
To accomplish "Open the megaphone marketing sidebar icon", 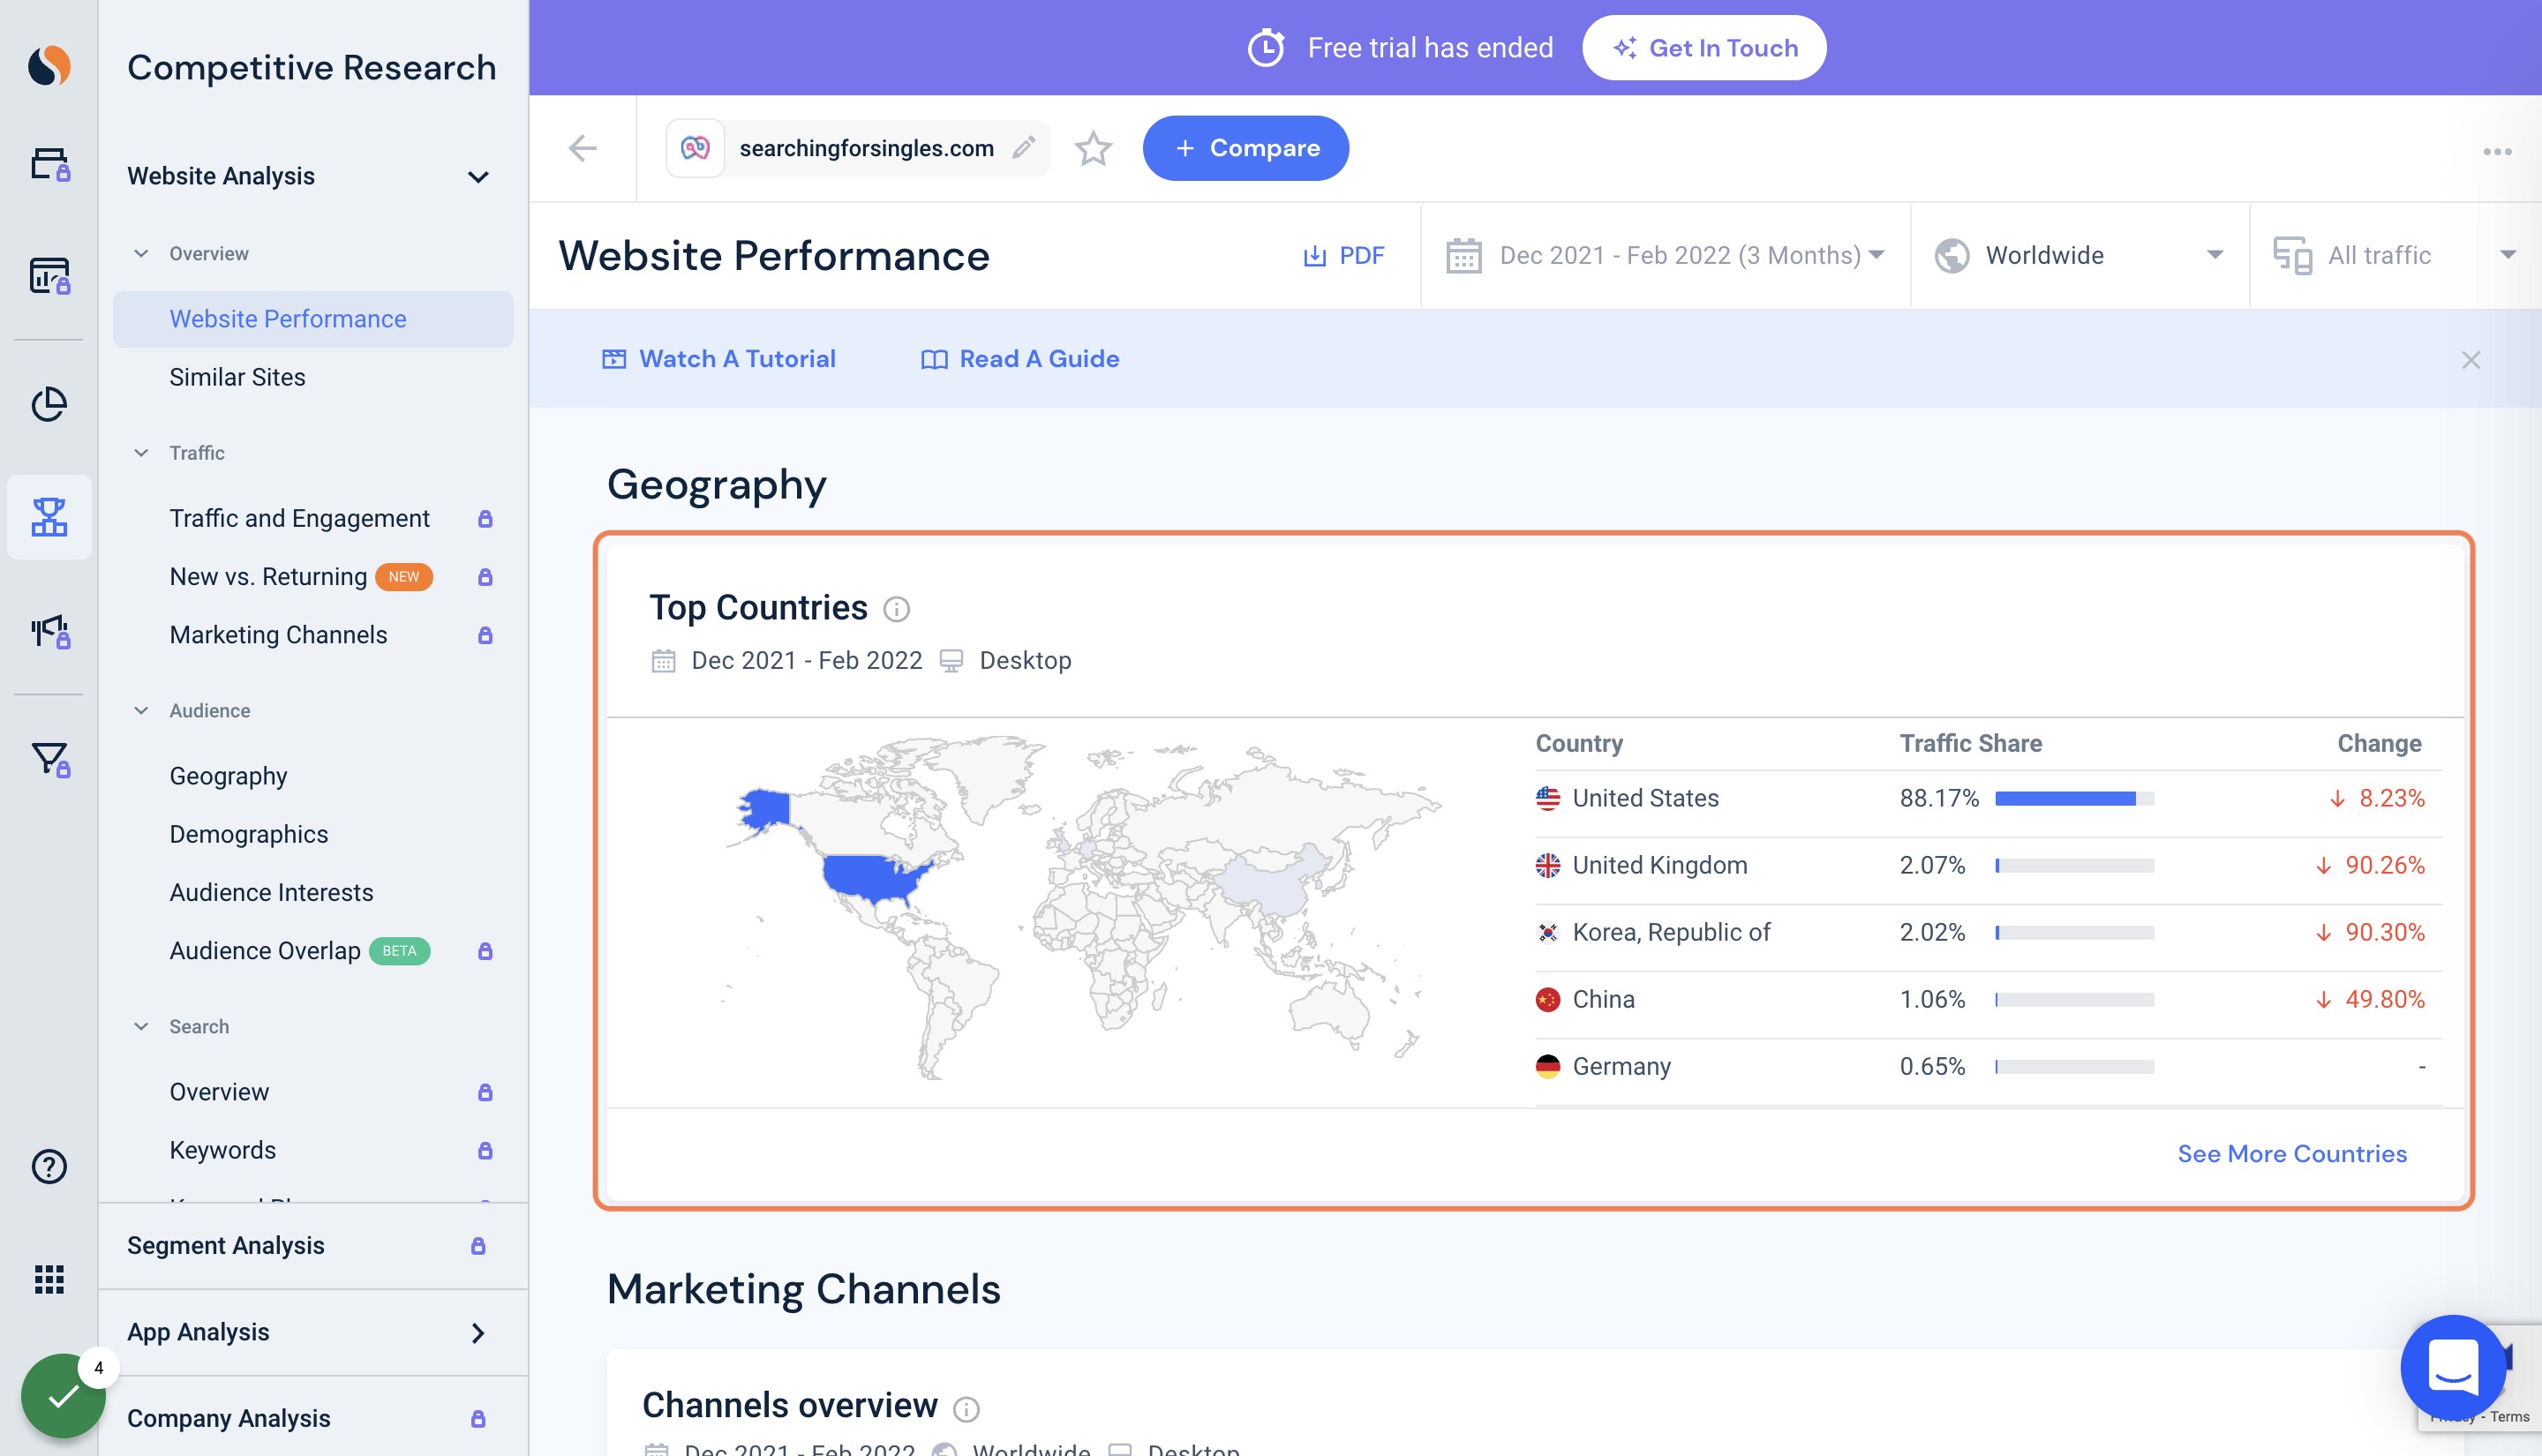I will pos(48,631).
